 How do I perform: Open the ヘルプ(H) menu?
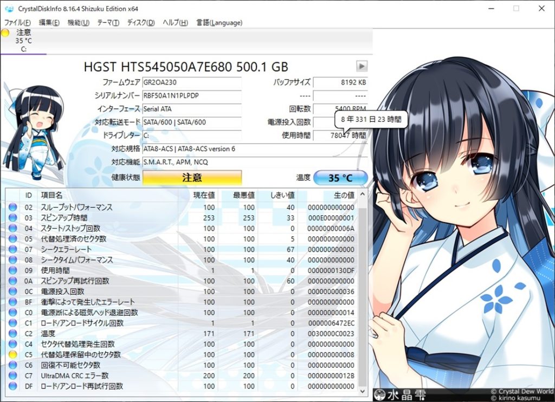pyautogui.click(x=175, y=23)
